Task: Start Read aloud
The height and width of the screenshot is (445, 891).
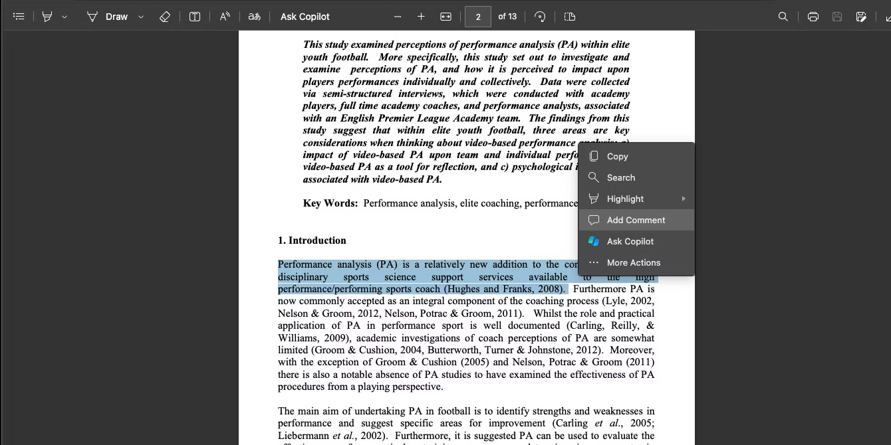Action: pos(225,17)
